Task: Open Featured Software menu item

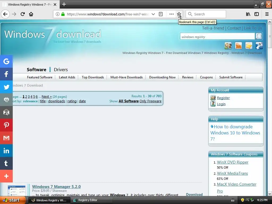Action: pos(40,77)
